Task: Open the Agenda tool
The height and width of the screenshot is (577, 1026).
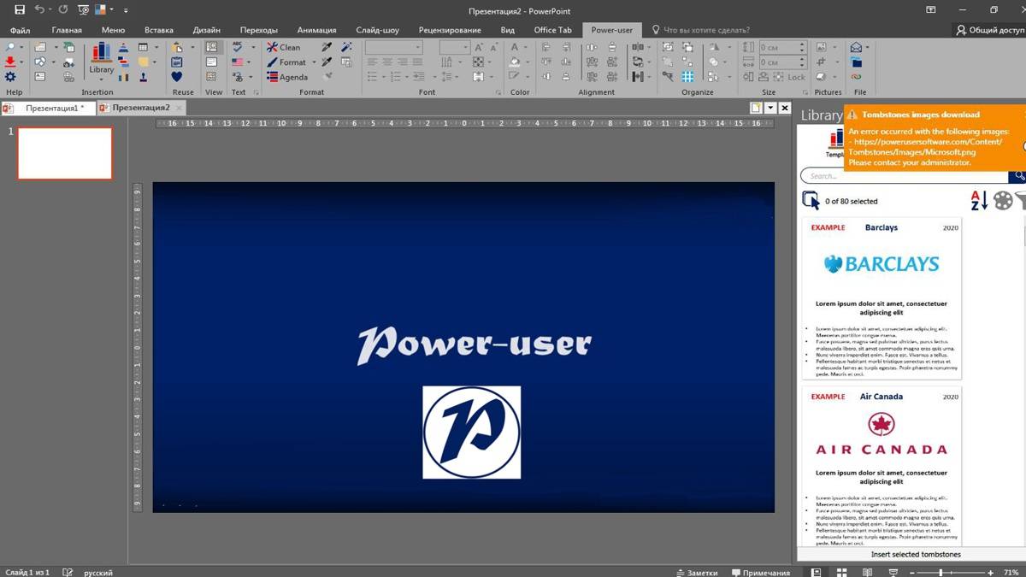Action: point(287,77)
